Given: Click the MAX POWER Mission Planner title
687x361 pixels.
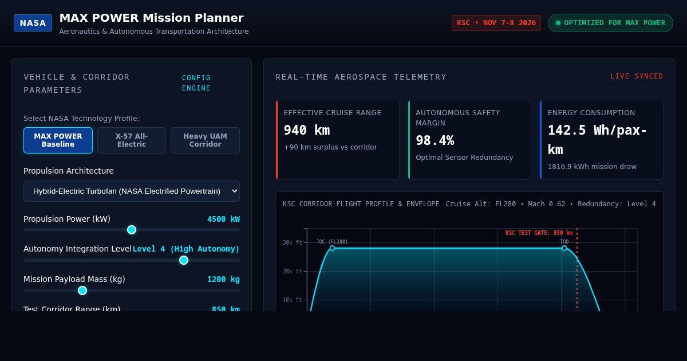Looking at the screenshot, I should [151, 18].
